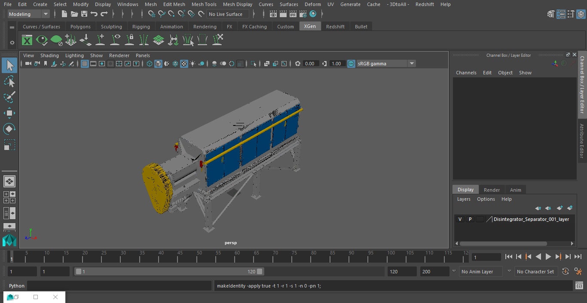
Task: Activate the Scale tool
Action: coord(9,145)
